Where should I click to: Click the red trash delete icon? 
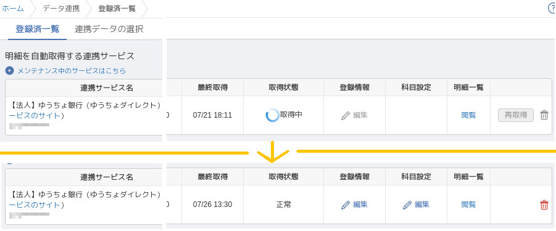[x=544, y=205]
